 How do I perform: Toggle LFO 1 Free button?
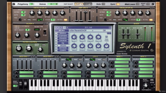(80, 60)
